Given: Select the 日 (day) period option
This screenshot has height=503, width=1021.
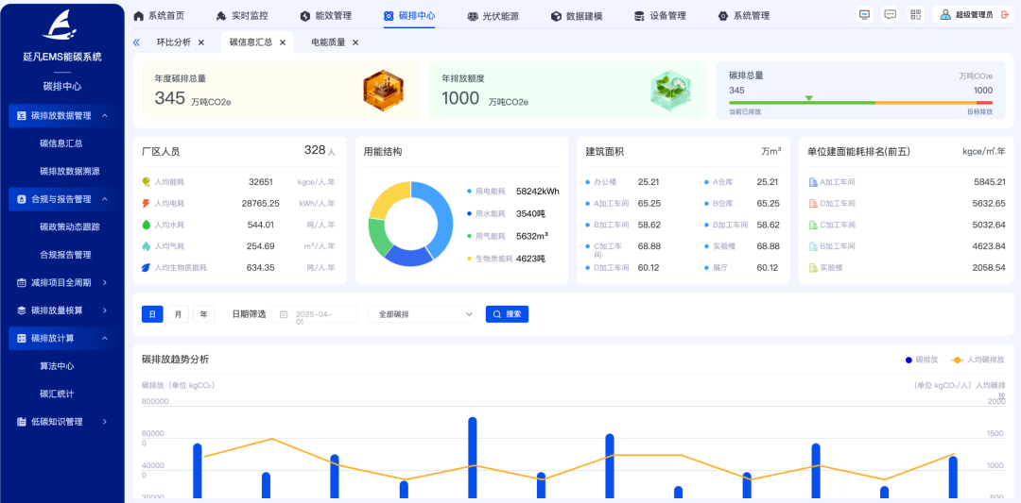Looking at the screenshot, I should pos(152,314).
